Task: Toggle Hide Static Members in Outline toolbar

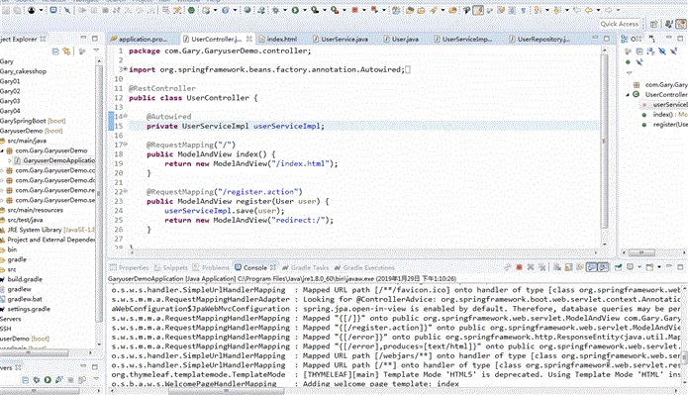Action: coord(673,51)
